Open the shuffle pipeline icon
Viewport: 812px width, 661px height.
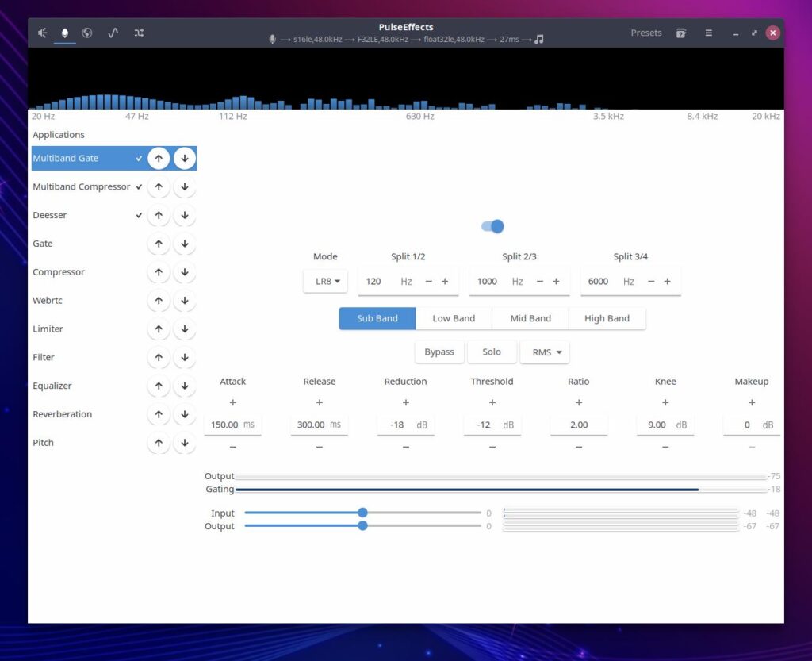point(139,33)
